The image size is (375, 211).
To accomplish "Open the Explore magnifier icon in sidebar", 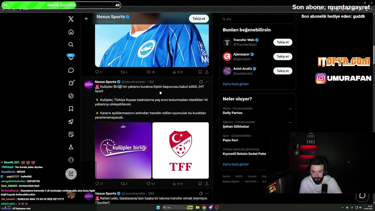I will (71, 45).
